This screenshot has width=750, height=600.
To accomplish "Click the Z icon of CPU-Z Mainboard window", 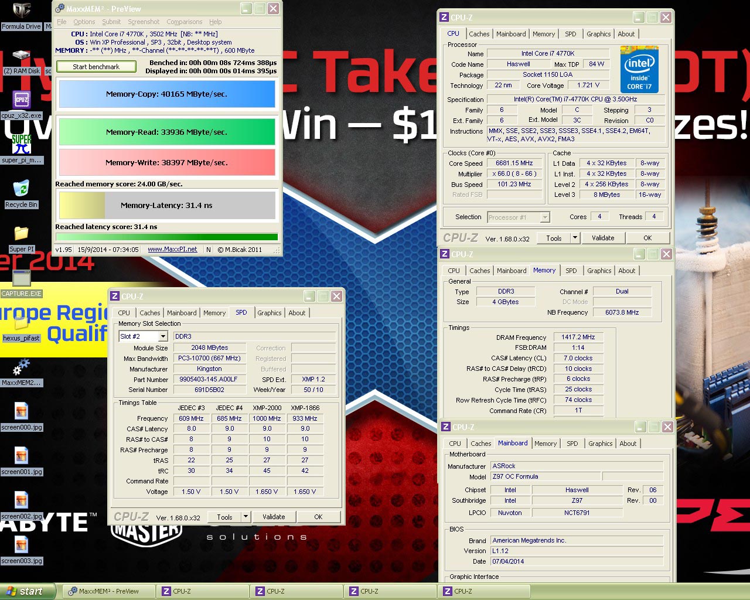I will tap(446, 427).
